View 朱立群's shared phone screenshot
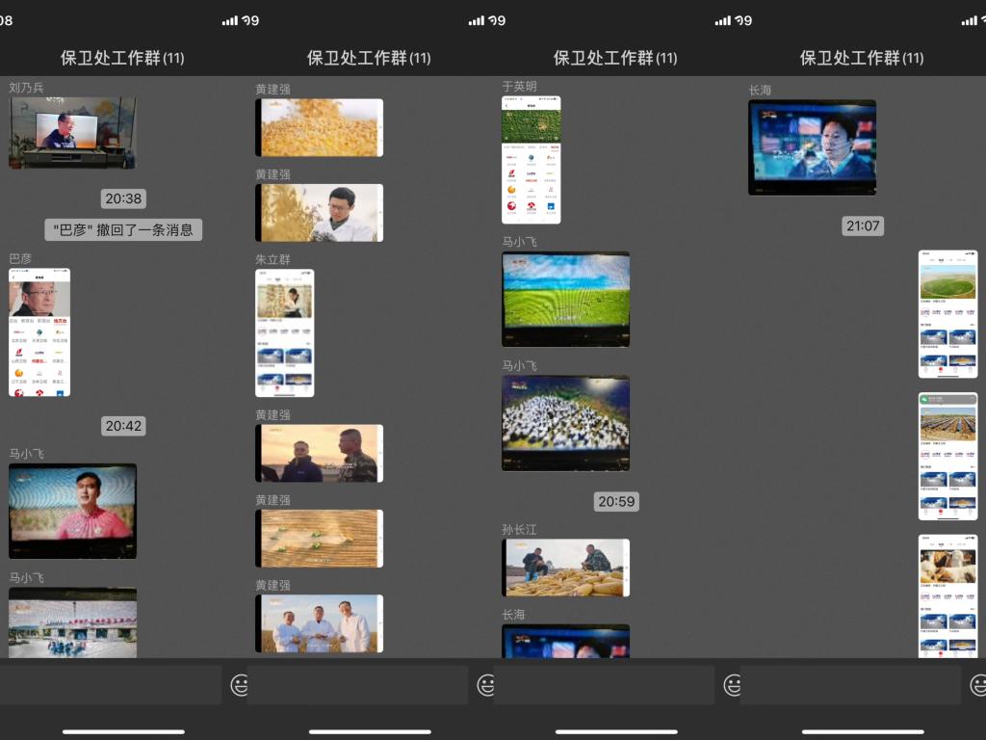Image resolution: width=986 pixels, height=740 pixels. point(284,332)
